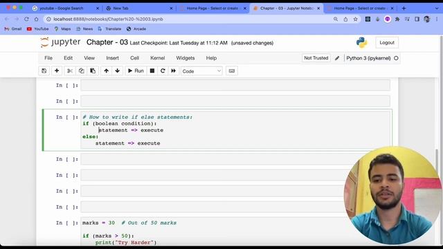Image resolution: width=443 pixels, height=249 pixels.
Task: Move the selected cell down with the arrow icon
Action: coord(117,71)
